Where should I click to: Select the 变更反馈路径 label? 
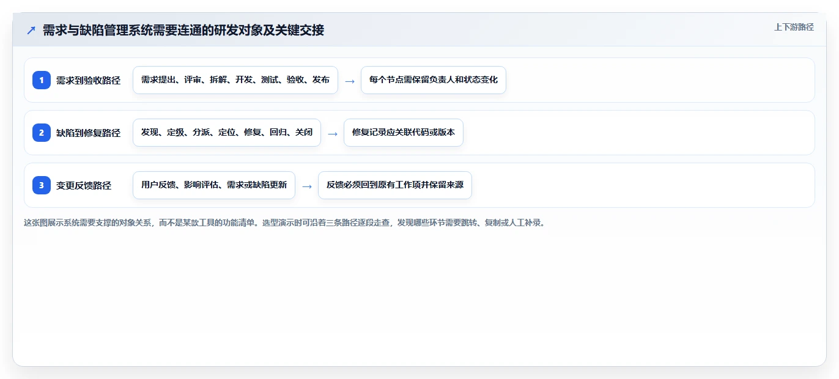[84, 185]
